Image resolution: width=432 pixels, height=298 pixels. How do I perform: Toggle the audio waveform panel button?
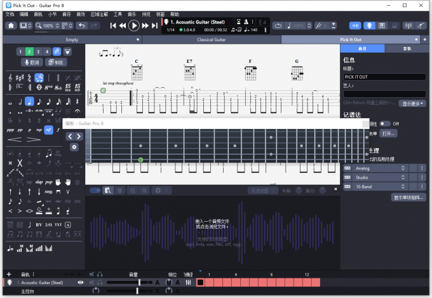coord(355,25)
